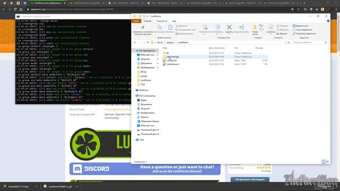Sort files by the Type column

pos(236,48)
